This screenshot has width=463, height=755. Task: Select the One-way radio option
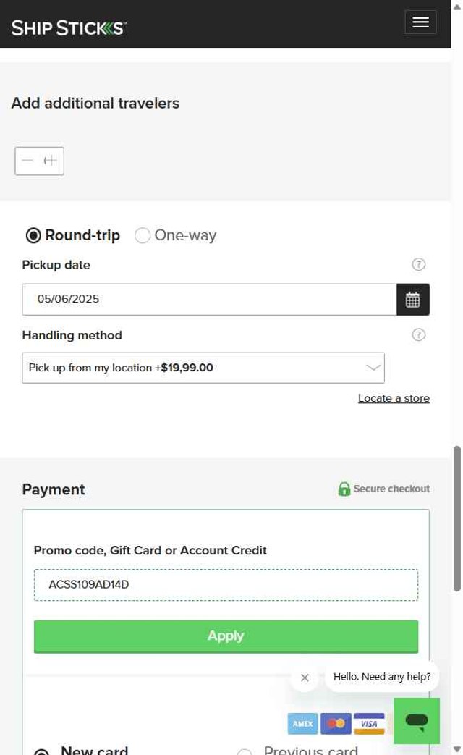click(x=143, y=235)
